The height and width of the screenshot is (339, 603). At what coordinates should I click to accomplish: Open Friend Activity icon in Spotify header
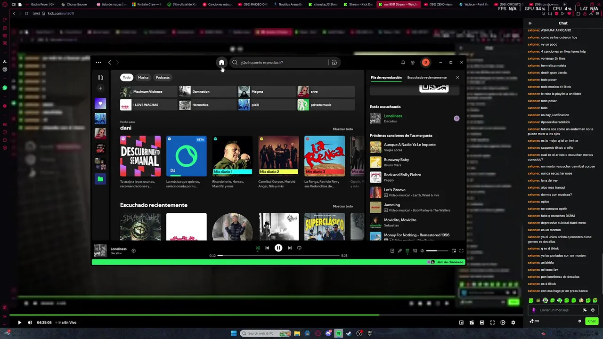(413, 62)
